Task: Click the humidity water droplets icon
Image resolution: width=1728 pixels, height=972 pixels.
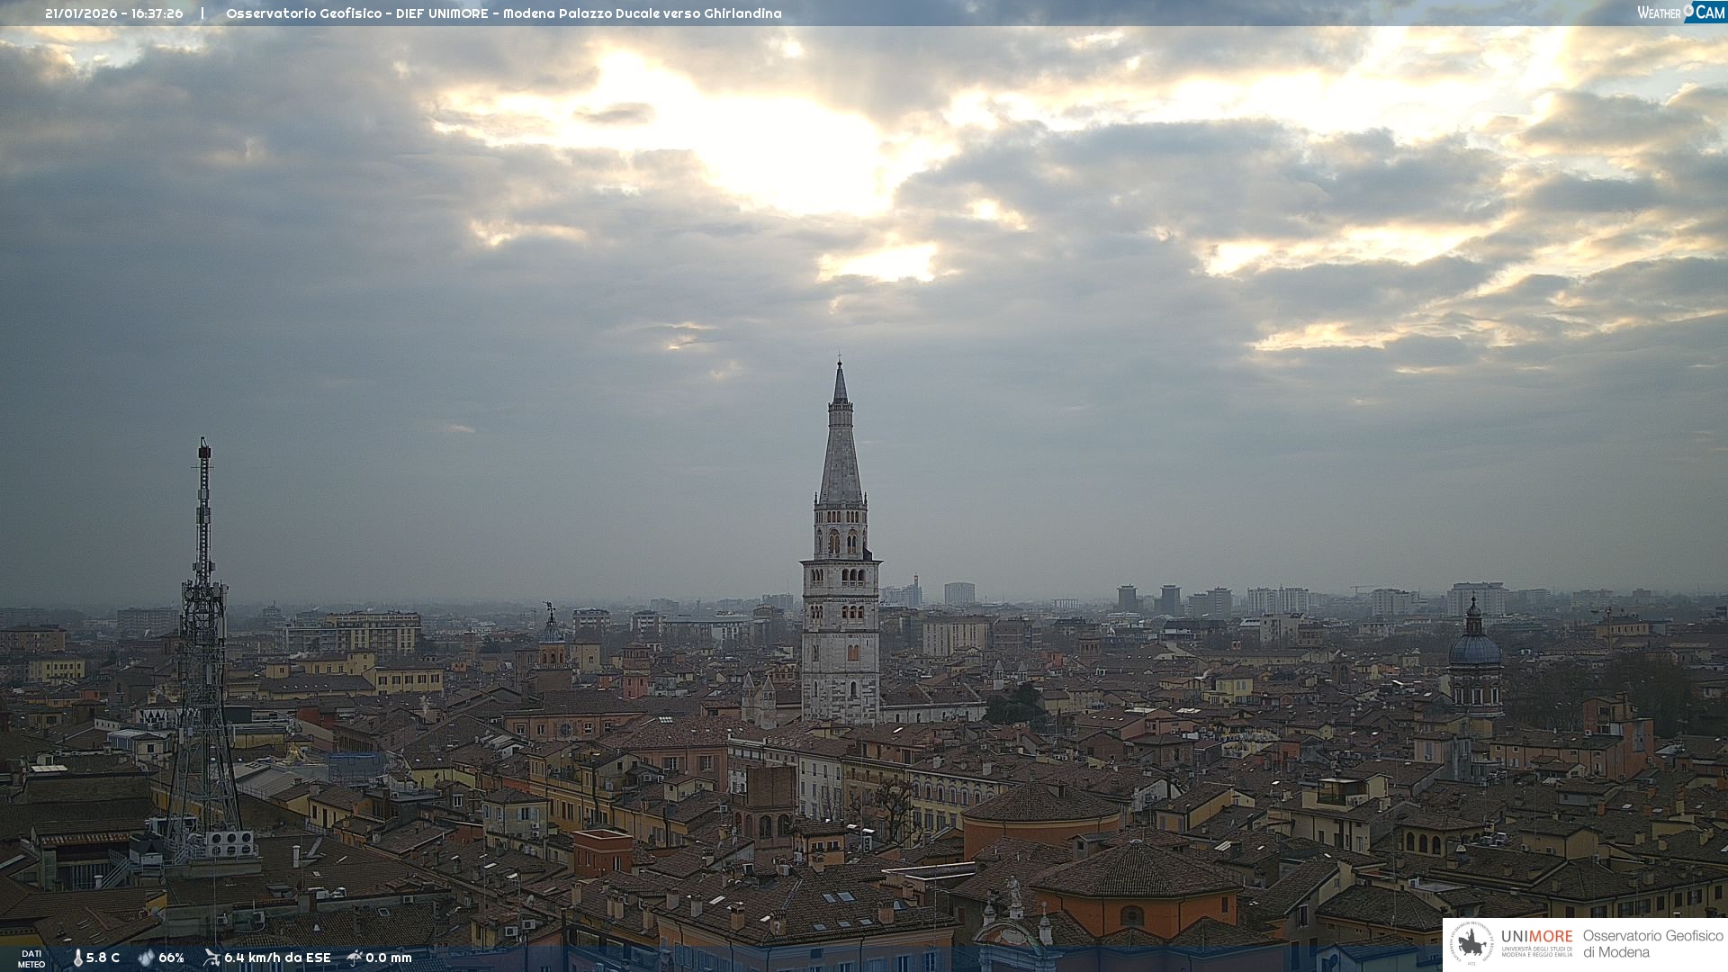Action: pyautogui.click(x=146, y=958)
